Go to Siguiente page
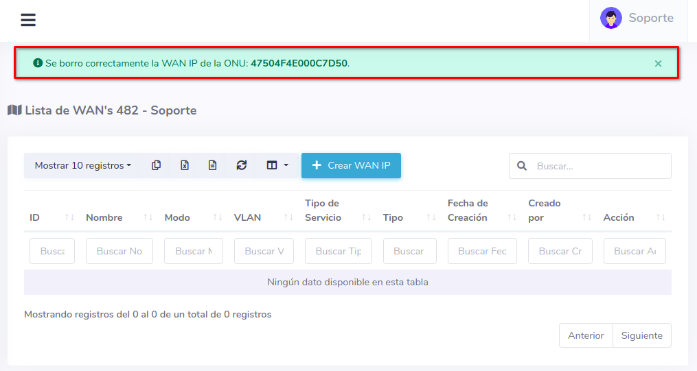This screenshot has height=371, width=697. click(641, 335)
